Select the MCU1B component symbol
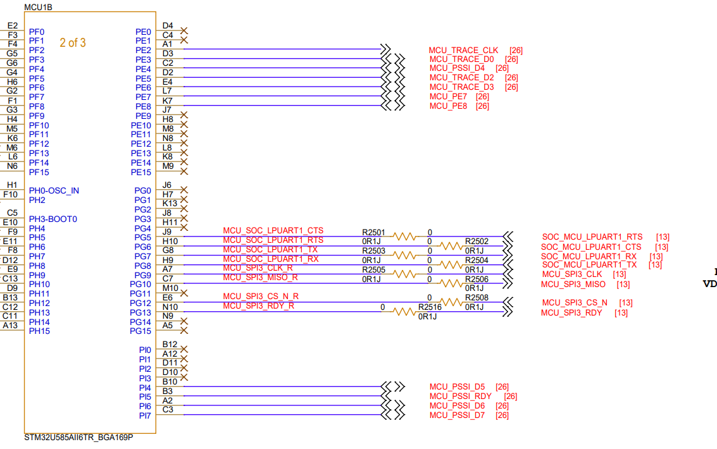 click(89, 221)
